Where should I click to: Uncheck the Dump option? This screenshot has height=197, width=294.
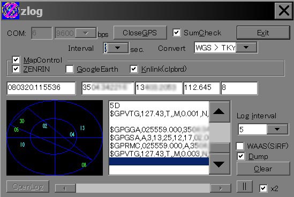point(241,156)
